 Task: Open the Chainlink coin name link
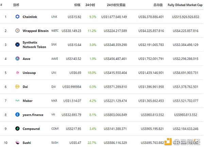click(x=31, y=17)
